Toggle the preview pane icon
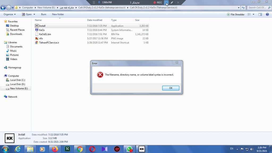Screen dimensions: 272x153 pos(260,14)
